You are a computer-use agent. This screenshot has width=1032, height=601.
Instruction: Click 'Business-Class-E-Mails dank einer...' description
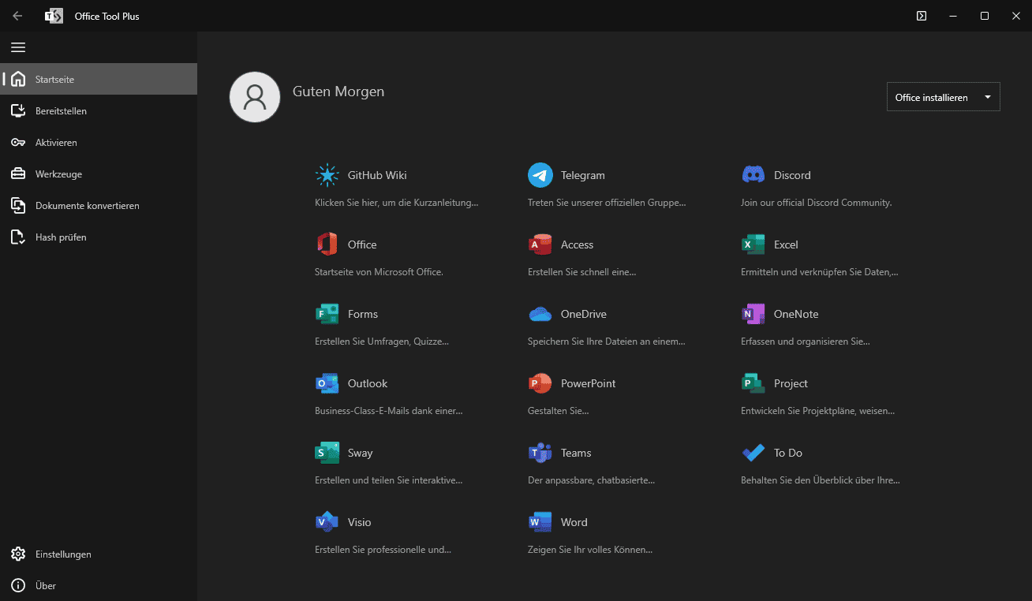pos(389,411)
